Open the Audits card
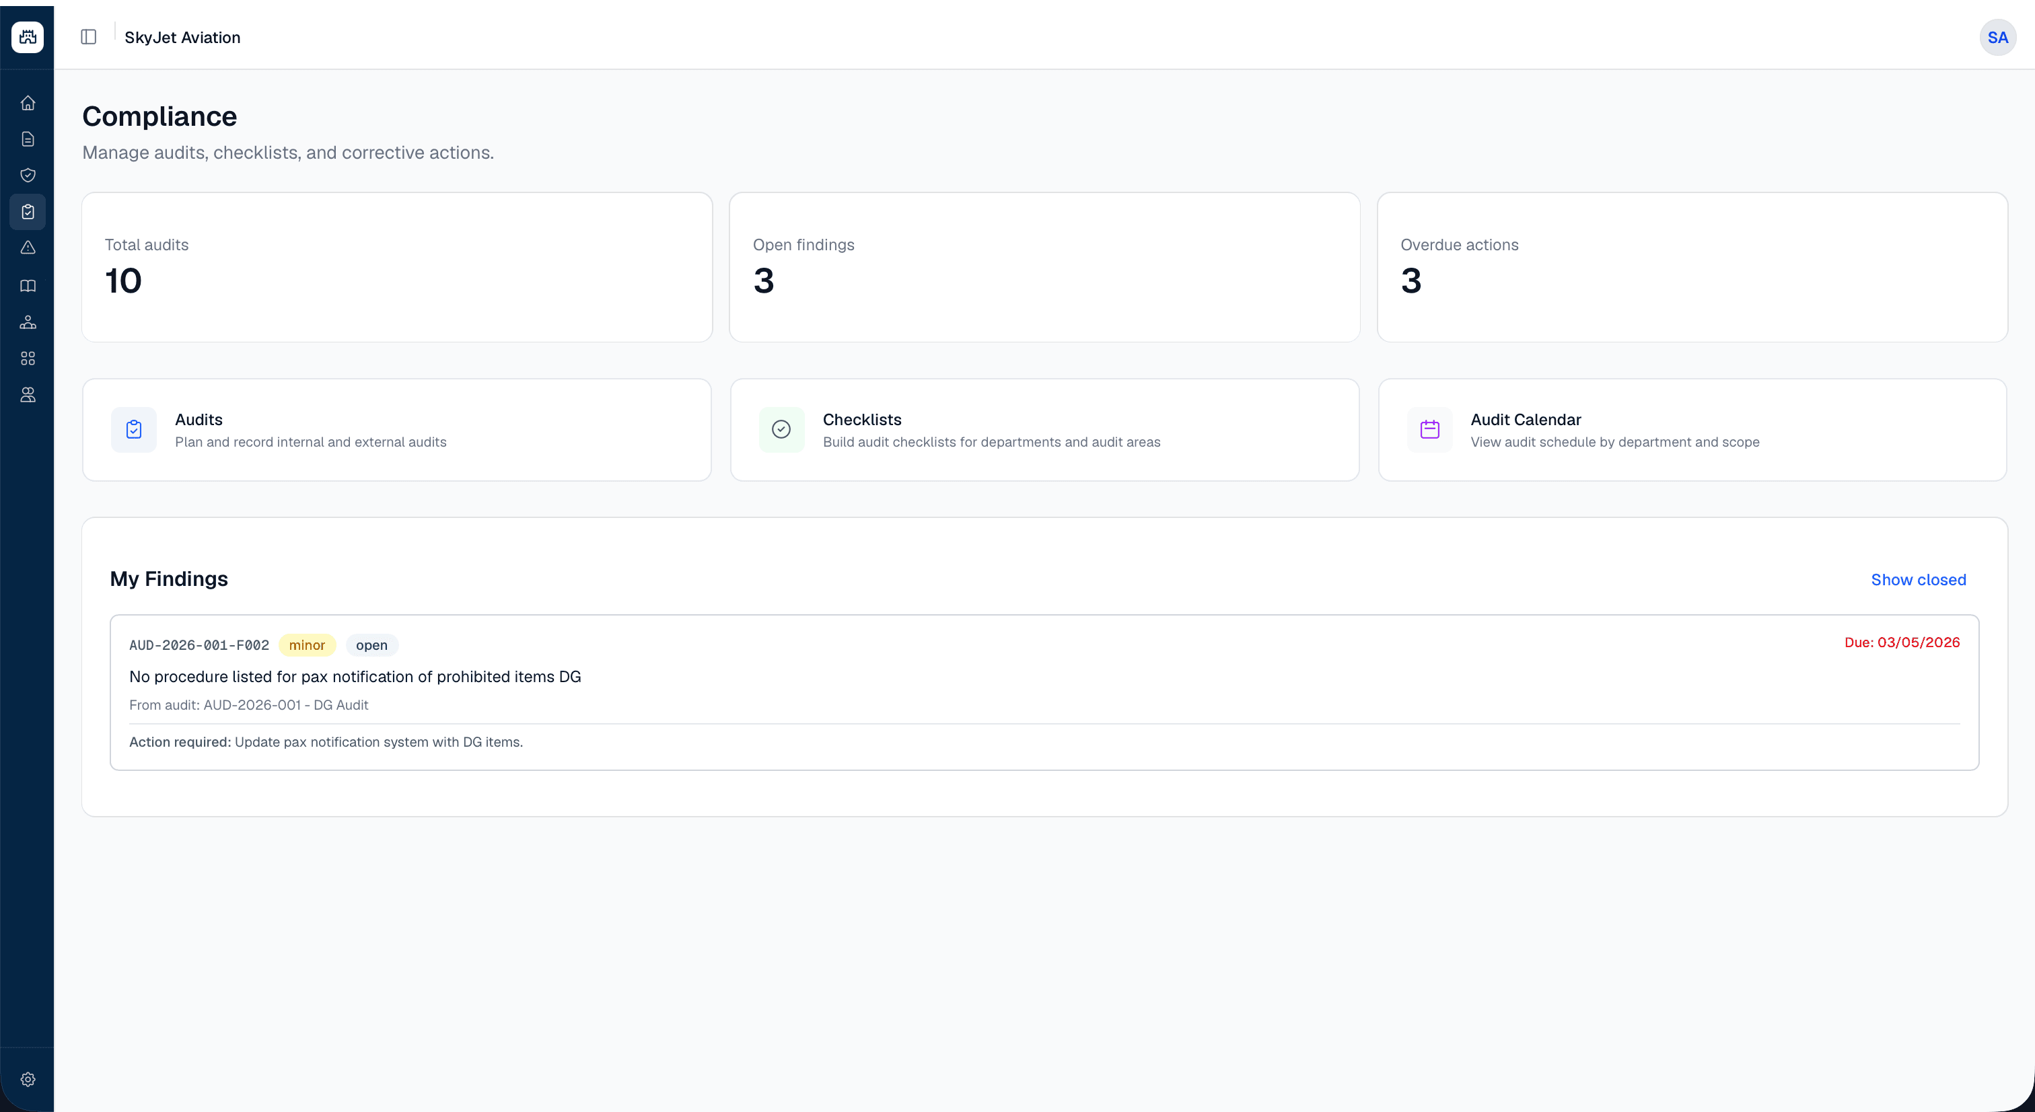This screenshot has width=2035, height=1112. pyautogui.click(x=396, y=430)
